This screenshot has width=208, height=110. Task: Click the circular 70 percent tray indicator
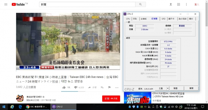[180, 107]
